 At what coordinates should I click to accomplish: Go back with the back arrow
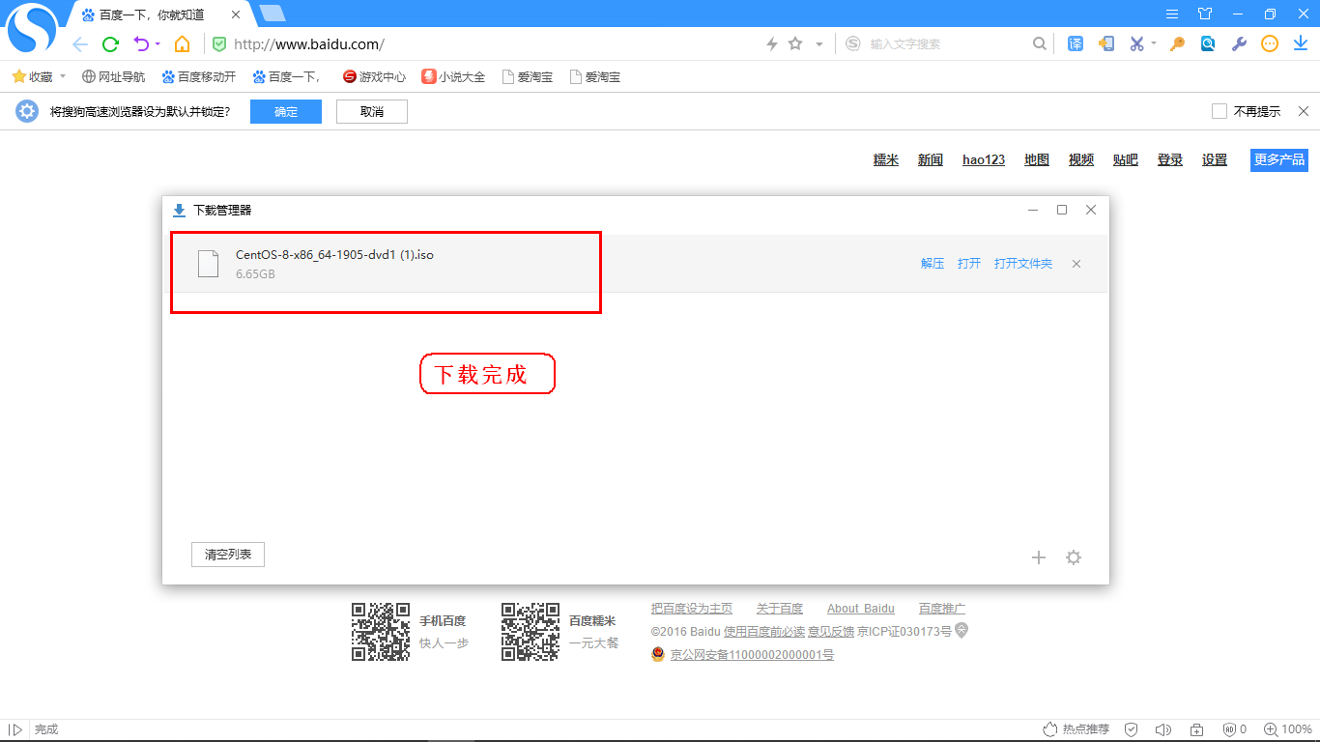[x=80, y=43]
